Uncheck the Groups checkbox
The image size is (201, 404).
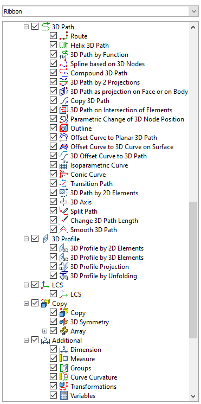(x=53, y=368)
